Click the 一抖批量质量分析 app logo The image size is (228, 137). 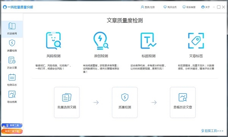pos(18,7)
